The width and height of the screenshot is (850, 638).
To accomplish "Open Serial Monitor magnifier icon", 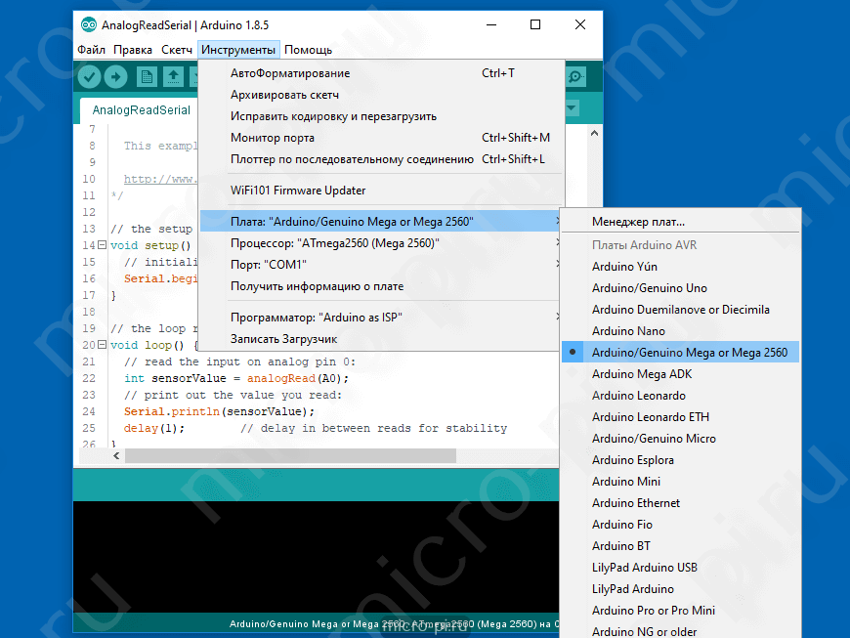I will coord(576,77).
